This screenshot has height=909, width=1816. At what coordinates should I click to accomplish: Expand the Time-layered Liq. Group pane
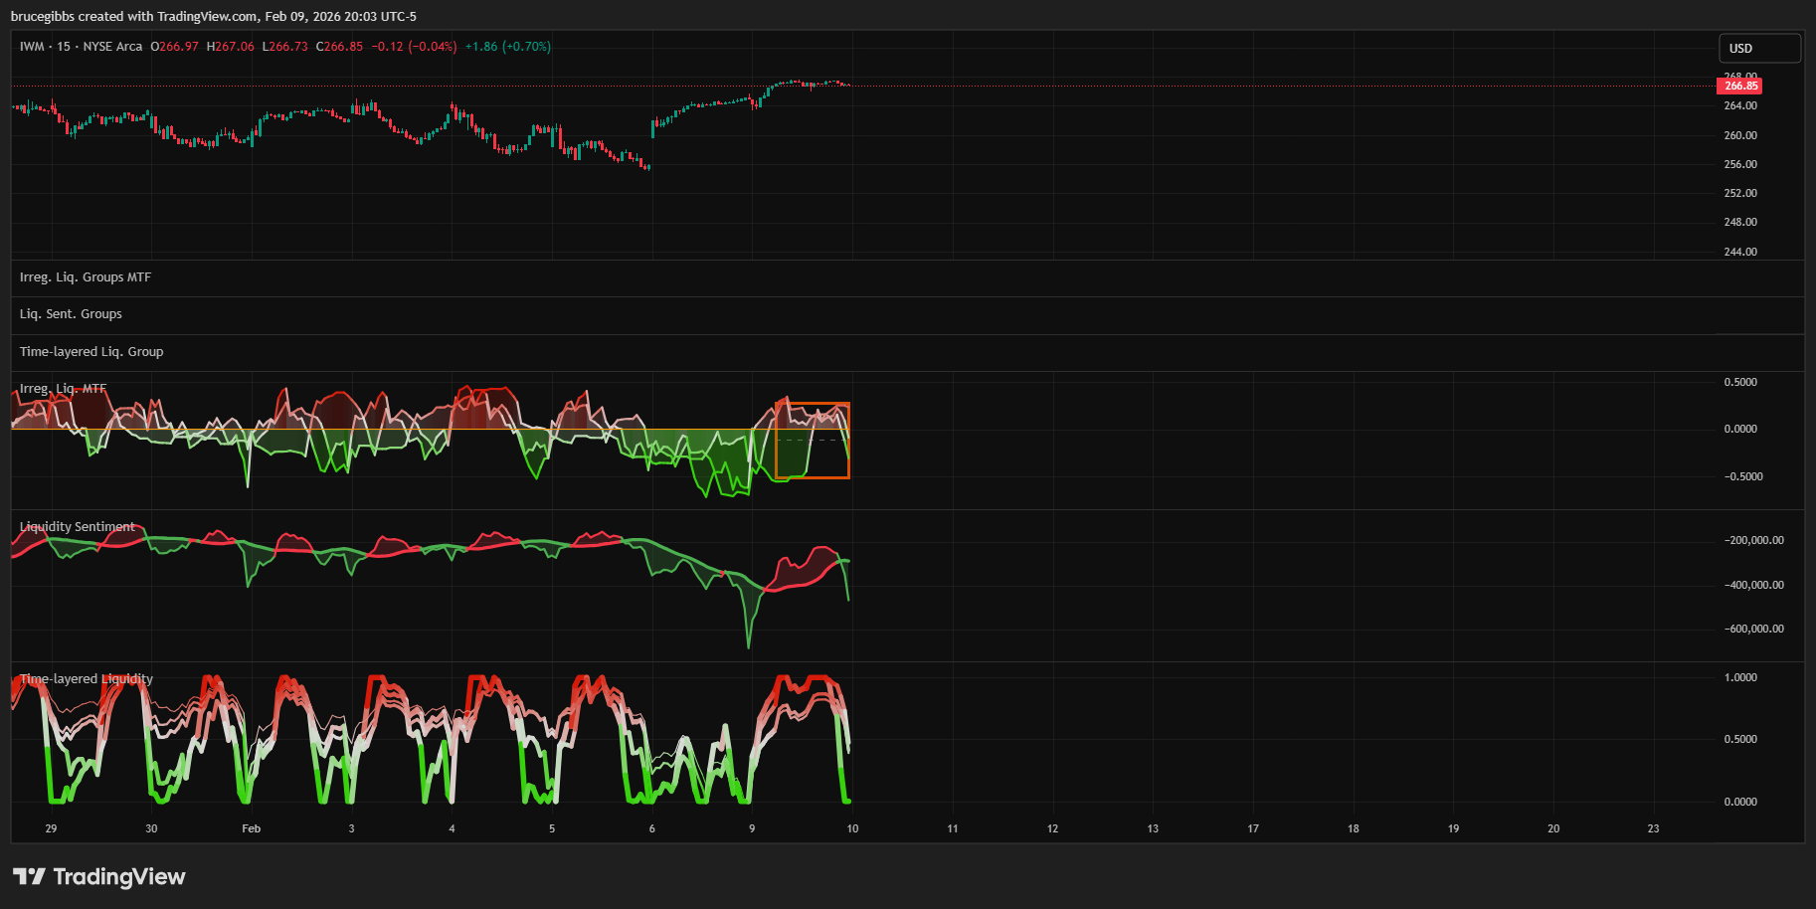point(91,352)
